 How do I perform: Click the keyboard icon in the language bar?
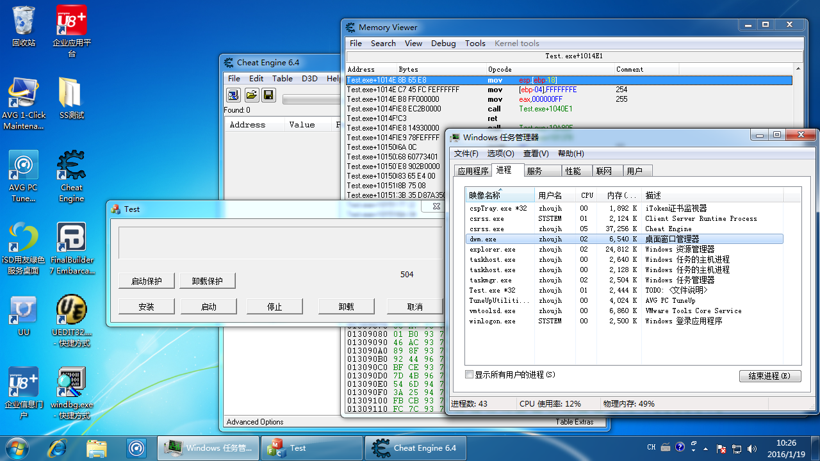pyautogui.click(x=666, y=447)
